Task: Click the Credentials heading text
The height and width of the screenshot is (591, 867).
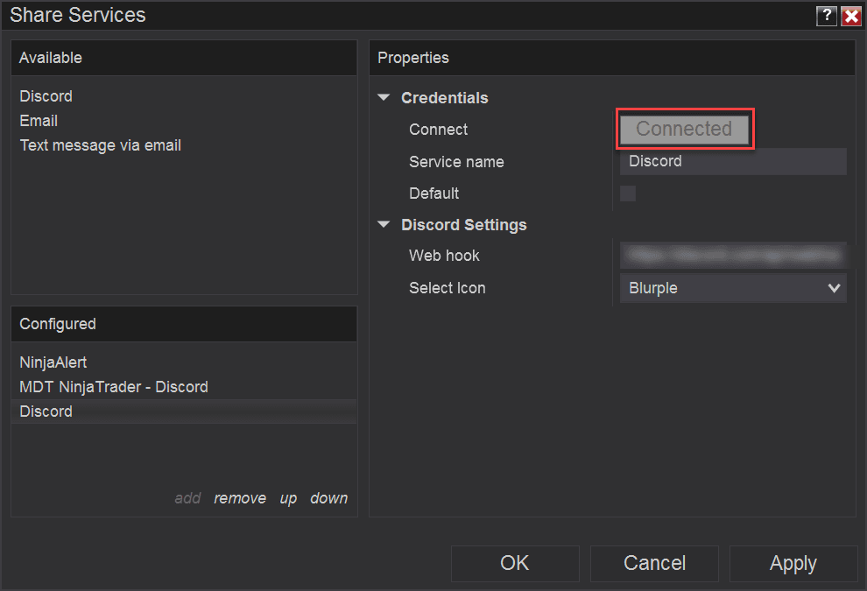Action: pyautogui.click(x=445, y=98)
